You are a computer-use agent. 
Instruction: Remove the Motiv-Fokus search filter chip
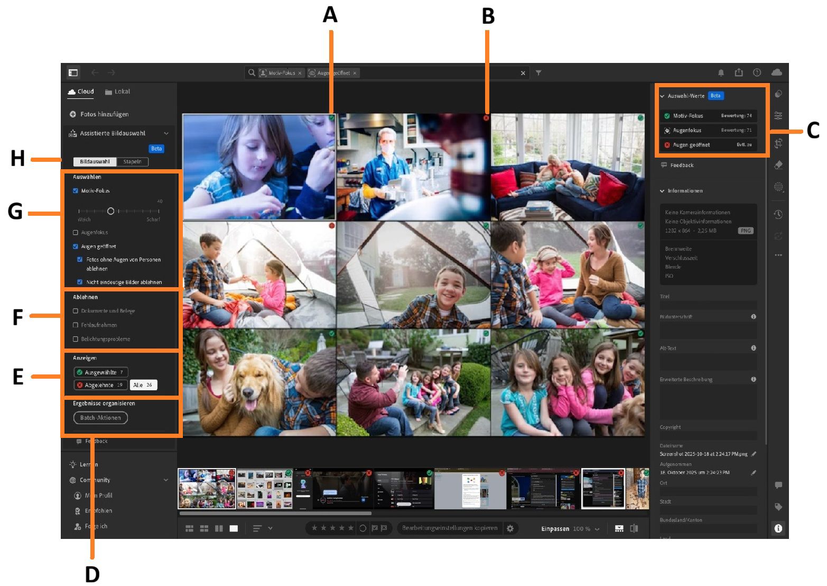[x=300, y=73]
